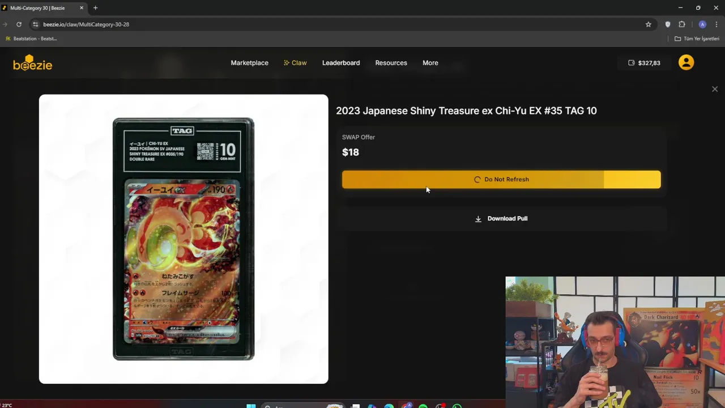This screenshot has height=408, width=725.
Task: Restore down the browser window
Action: pyautogui.click(x=698, y=8)
